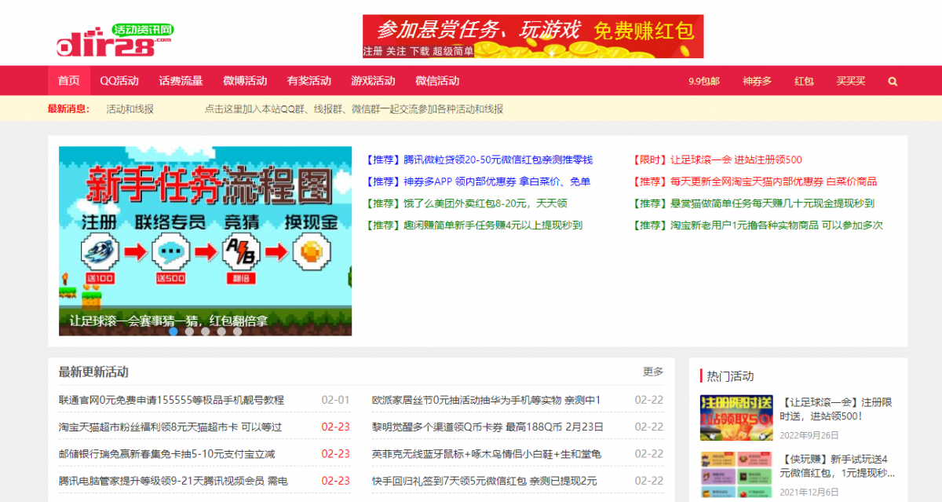The image size is (942, 502).
Task: Click the 侠玩赚 hot activity thumbnail
Action: [736, 474]
